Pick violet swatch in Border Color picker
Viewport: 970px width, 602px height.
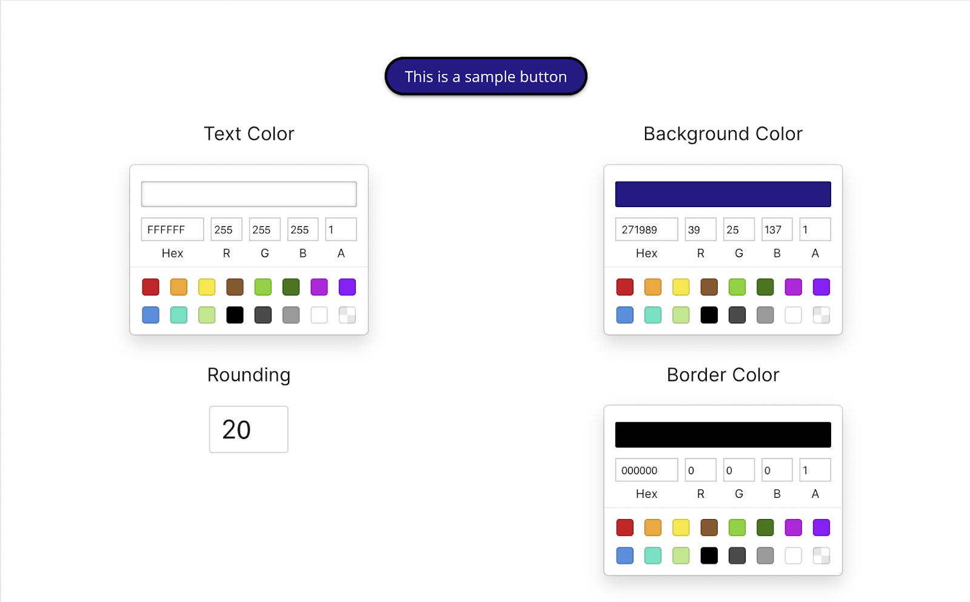click(x=821, y=528)
